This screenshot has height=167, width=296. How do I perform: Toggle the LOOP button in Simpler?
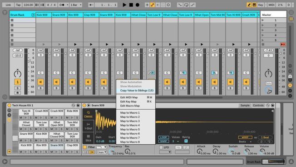point(163,137)
